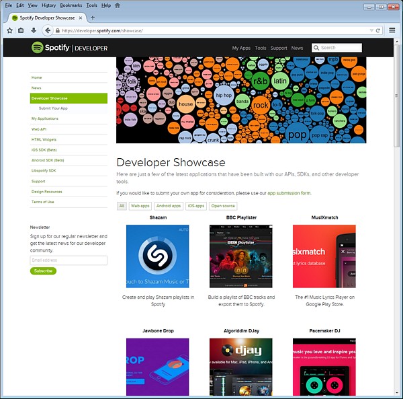
Task: Open Tools in the Spotify header
Action: point(261,48)
